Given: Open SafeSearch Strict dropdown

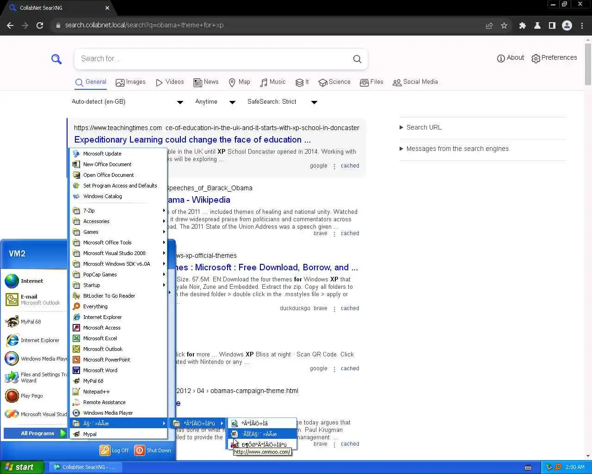Looking at the screenshot, I should 282,102.
